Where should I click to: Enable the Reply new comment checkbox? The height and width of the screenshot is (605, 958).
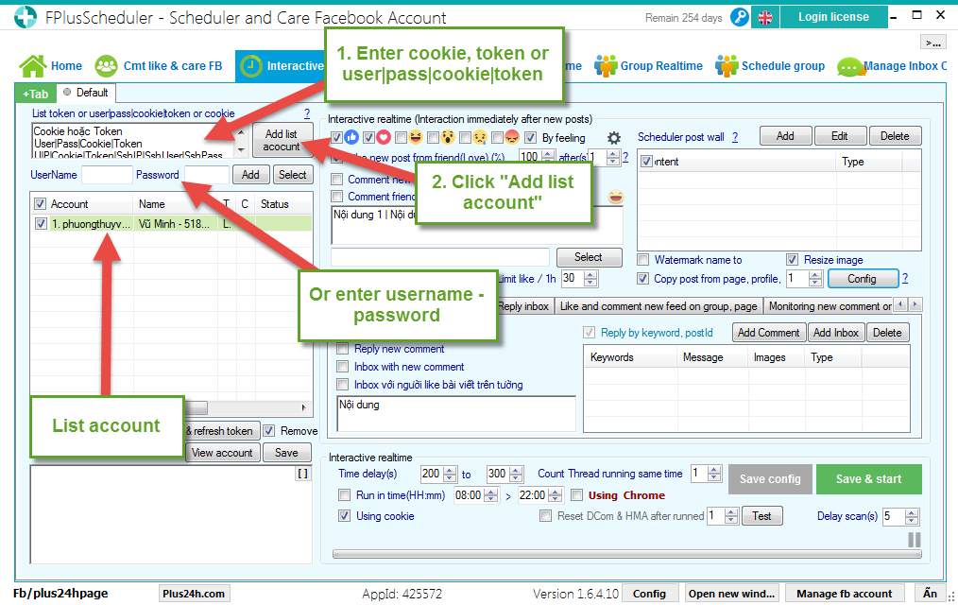(343, 348)
